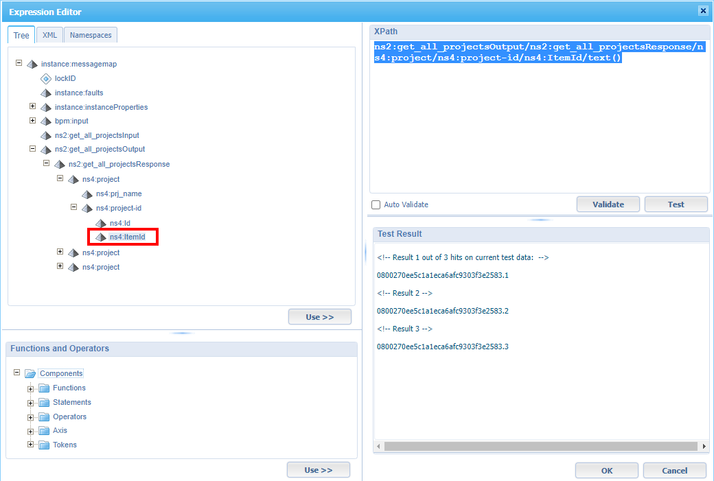The width and height of the screenshot is (714, 481).
Task: Click the Components folder icon
Action: [30, 373]
